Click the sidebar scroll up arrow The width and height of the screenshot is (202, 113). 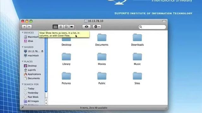click(46, 100)
